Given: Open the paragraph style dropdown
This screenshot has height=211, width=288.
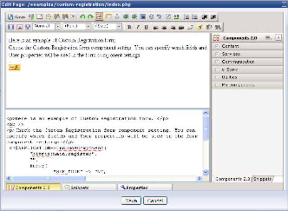Looking at the screenshot, I should [47, 27].
